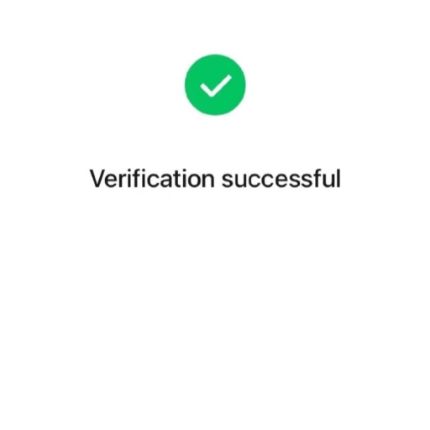
Task: Tap the letter V starting "Verification"
Action: click(97, 179)
